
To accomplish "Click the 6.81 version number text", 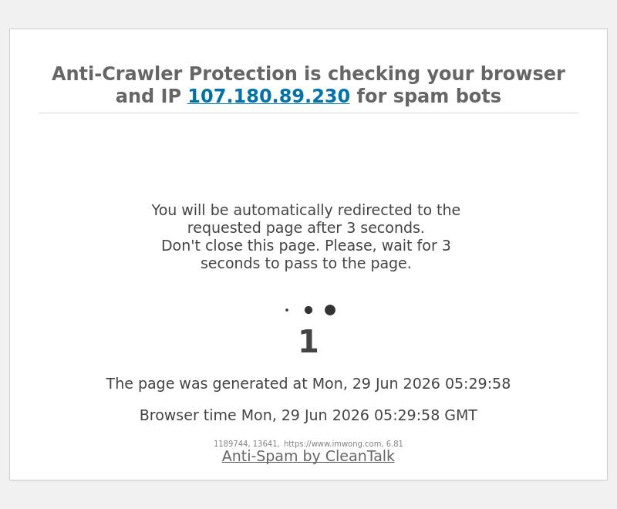I will [x=394, y=443].
